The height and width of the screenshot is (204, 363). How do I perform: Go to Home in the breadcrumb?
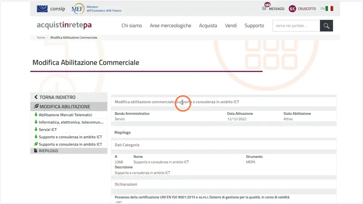(41, 37)
